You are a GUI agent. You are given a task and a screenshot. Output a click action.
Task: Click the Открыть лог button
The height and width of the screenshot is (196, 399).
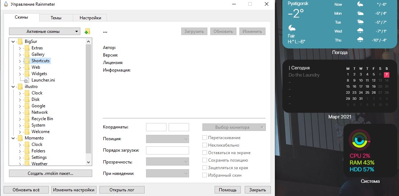point(122,190)
